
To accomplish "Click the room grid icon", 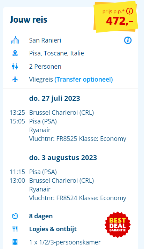I will tap(15, 242).
